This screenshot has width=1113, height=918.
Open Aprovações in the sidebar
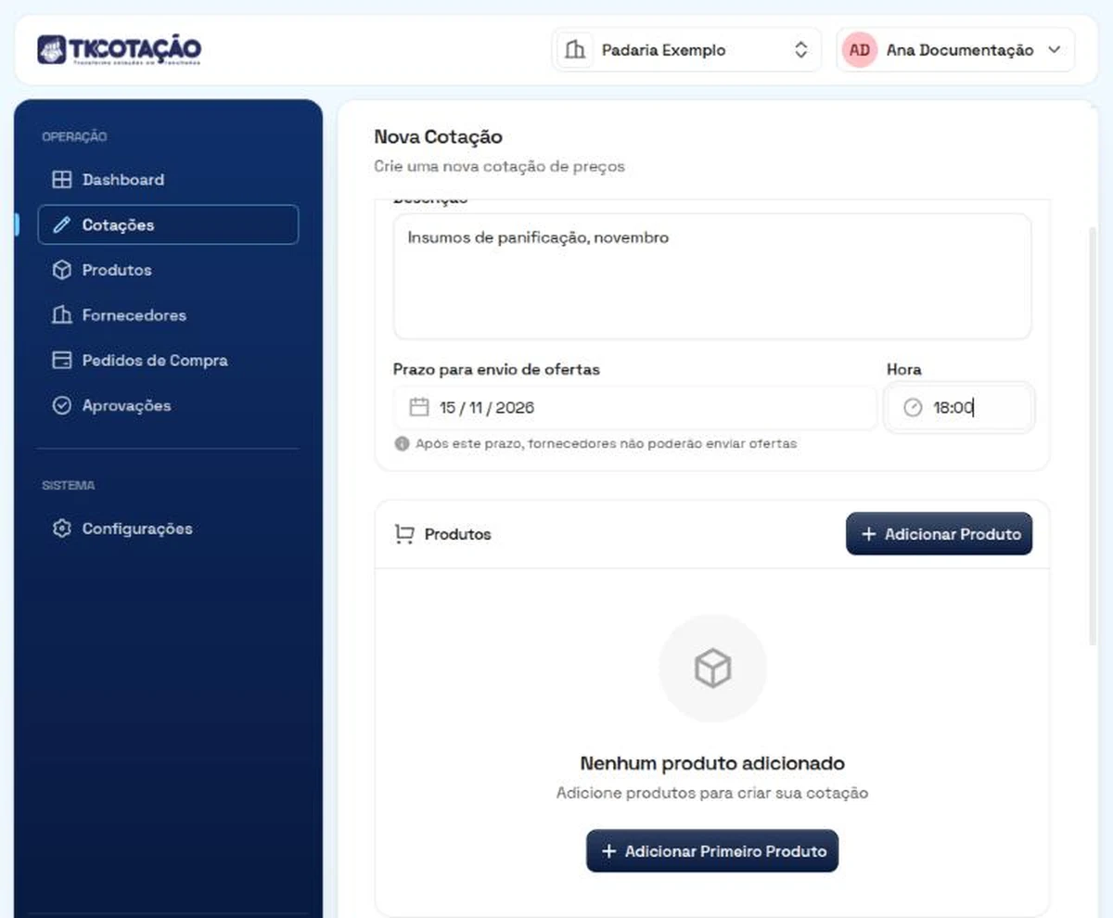[168, 405]
